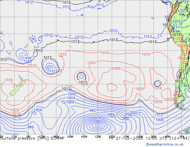Screen dimensions: 190x147
Task: Click the 1000 label below the 1004 near 150W
Action: coord(70,102)
